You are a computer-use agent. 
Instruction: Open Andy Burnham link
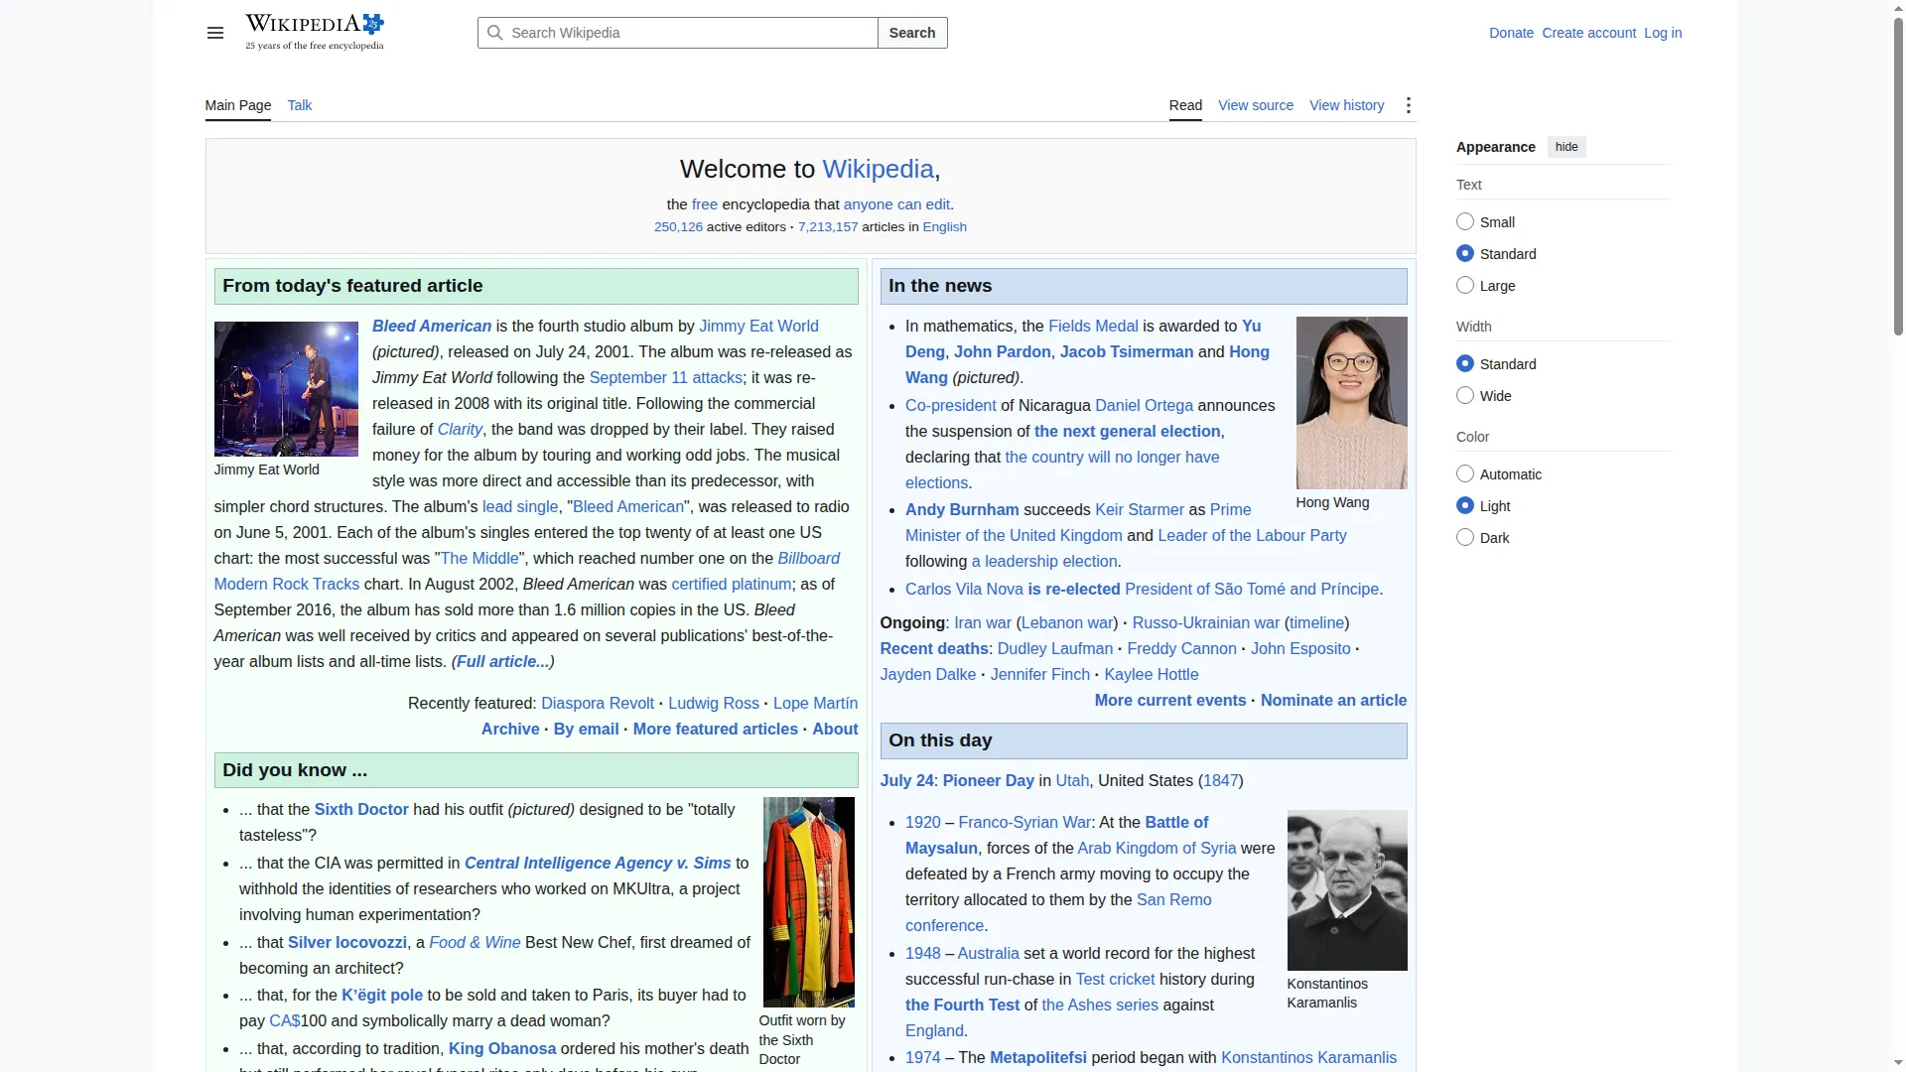(x=962, y=509)
